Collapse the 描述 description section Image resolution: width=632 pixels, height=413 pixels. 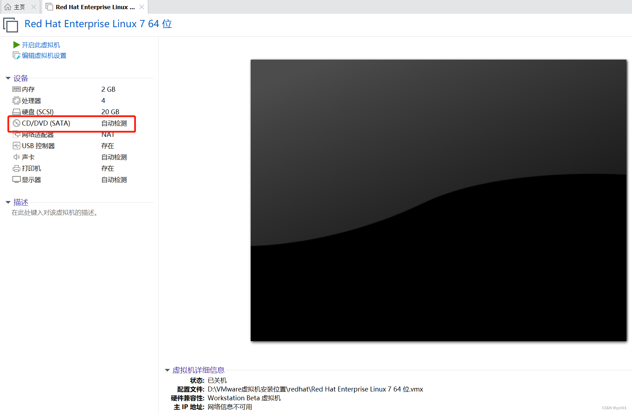(8, 202)
